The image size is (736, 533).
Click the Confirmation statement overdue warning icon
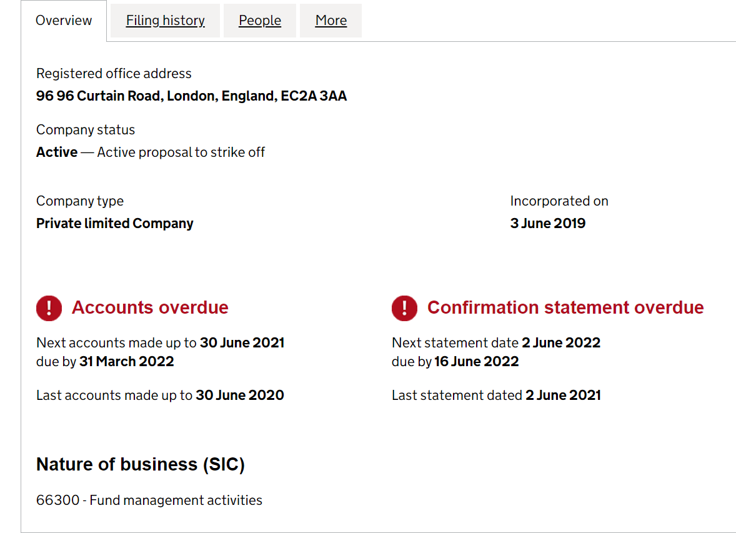(404, 308)
